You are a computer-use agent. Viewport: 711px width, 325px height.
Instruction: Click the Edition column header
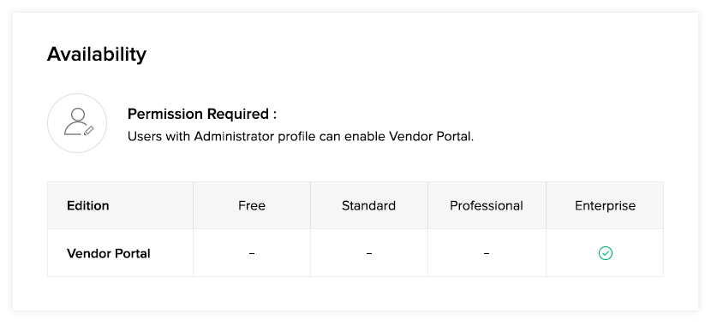[x=88, y=205]
